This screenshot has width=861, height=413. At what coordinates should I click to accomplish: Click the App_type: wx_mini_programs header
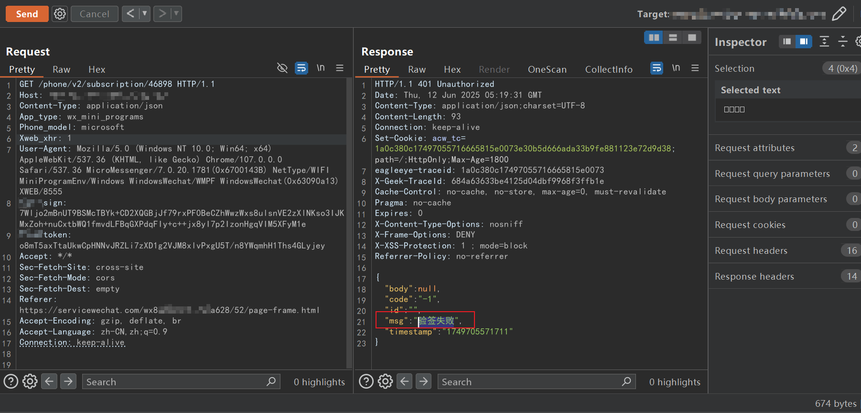point(81,117)
